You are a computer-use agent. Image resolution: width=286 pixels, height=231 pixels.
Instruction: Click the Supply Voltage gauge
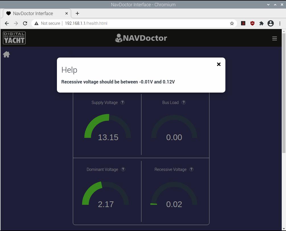(108, 128)
